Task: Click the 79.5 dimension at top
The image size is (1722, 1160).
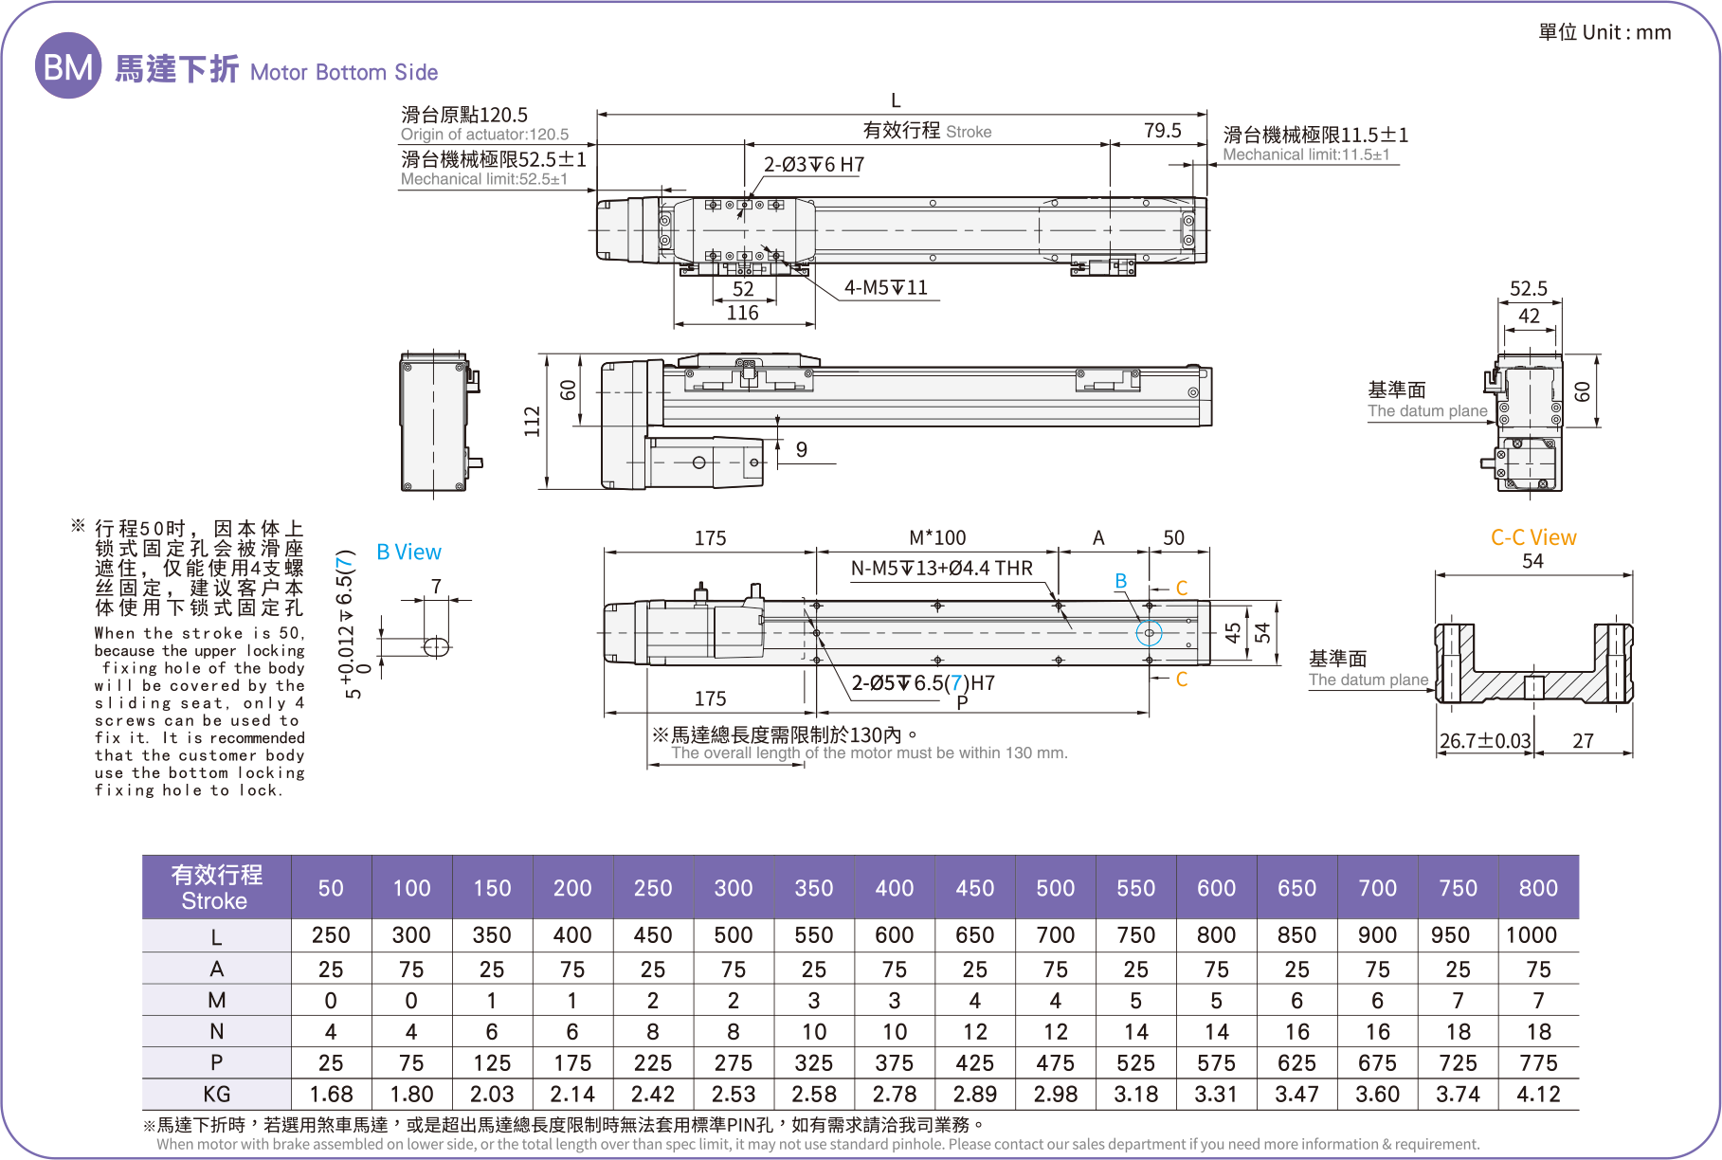Action: (1162, 131)
